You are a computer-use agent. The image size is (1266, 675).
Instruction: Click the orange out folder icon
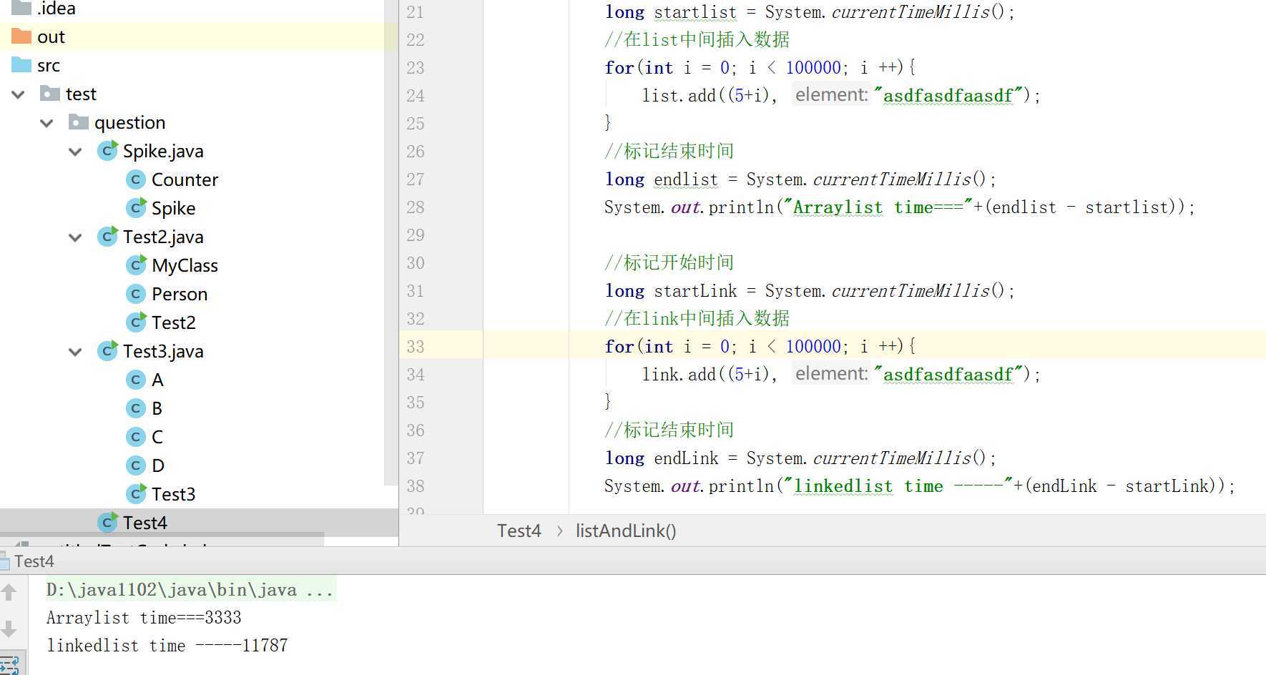pos(21,36)
